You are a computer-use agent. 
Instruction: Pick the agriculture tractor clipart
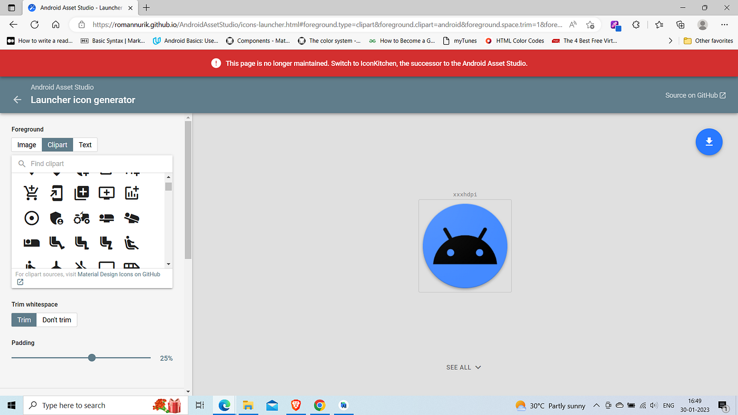click(x=82, y=218)
